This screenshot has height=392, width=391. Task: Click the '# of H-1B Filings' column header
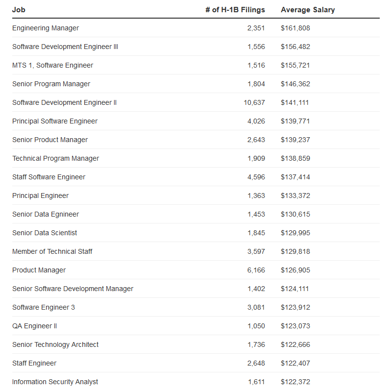pos(235,10)
